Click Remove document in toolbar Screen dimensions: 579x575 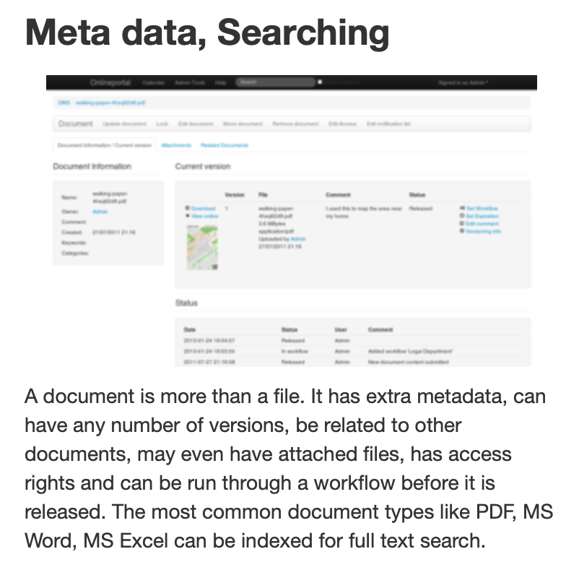point(295,124)
